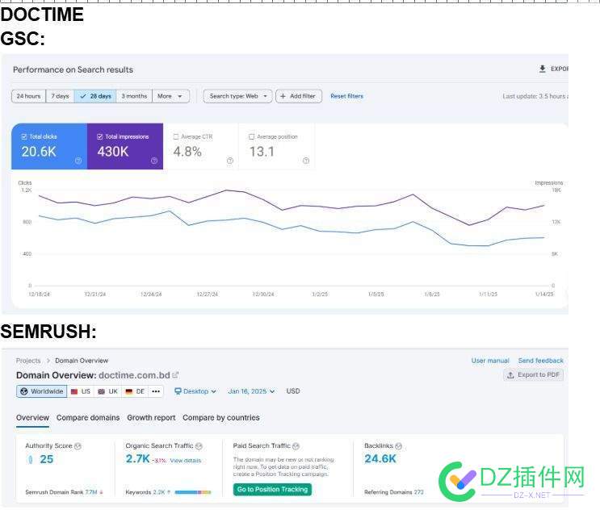Click the help icon in Average CTR card

coord(230,161)
